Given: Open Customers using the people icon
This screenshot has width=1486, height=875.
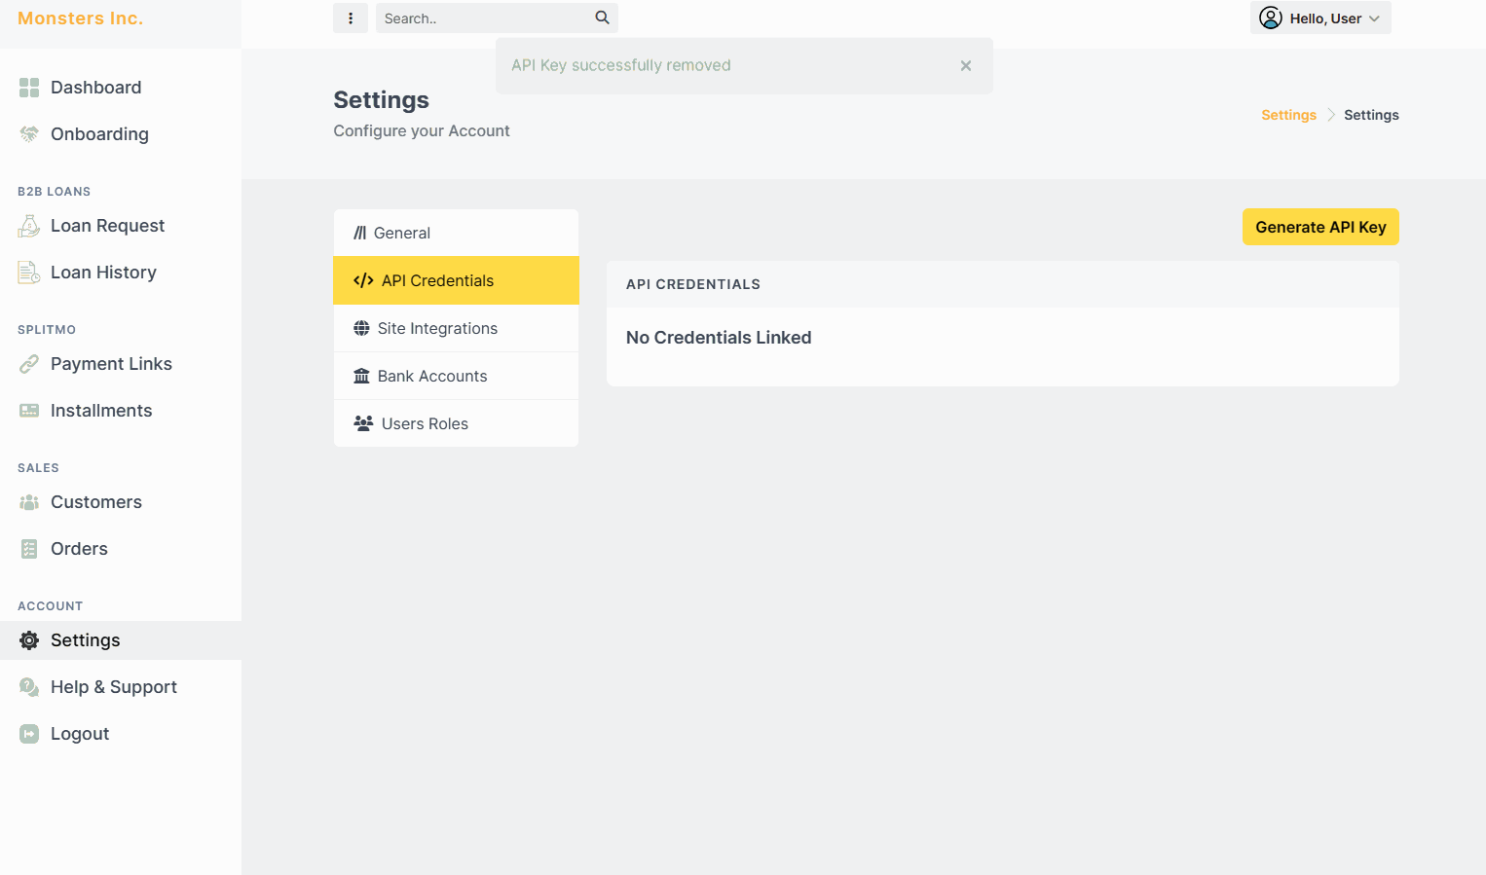Looking at the screenshot, I should (x=29, y=501).
